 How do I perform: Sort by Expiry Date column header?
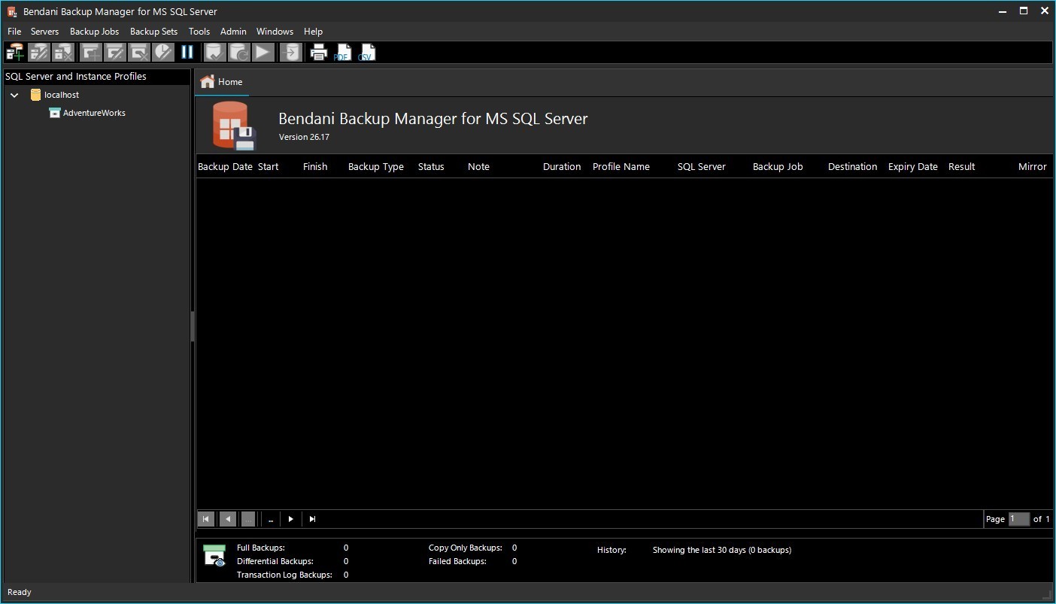(913, 167)
